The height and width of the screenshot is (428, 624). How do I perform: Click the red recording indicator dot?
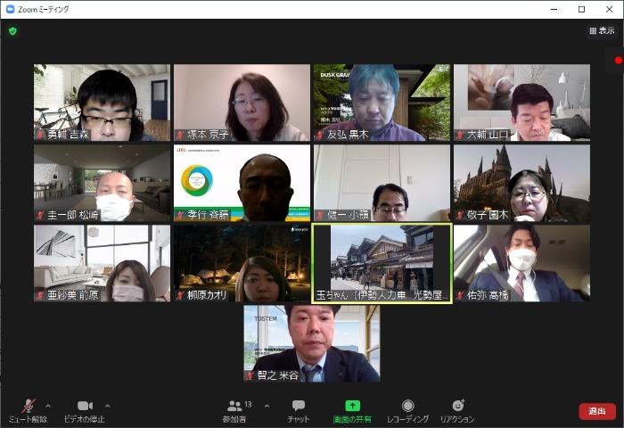point(619,61)
